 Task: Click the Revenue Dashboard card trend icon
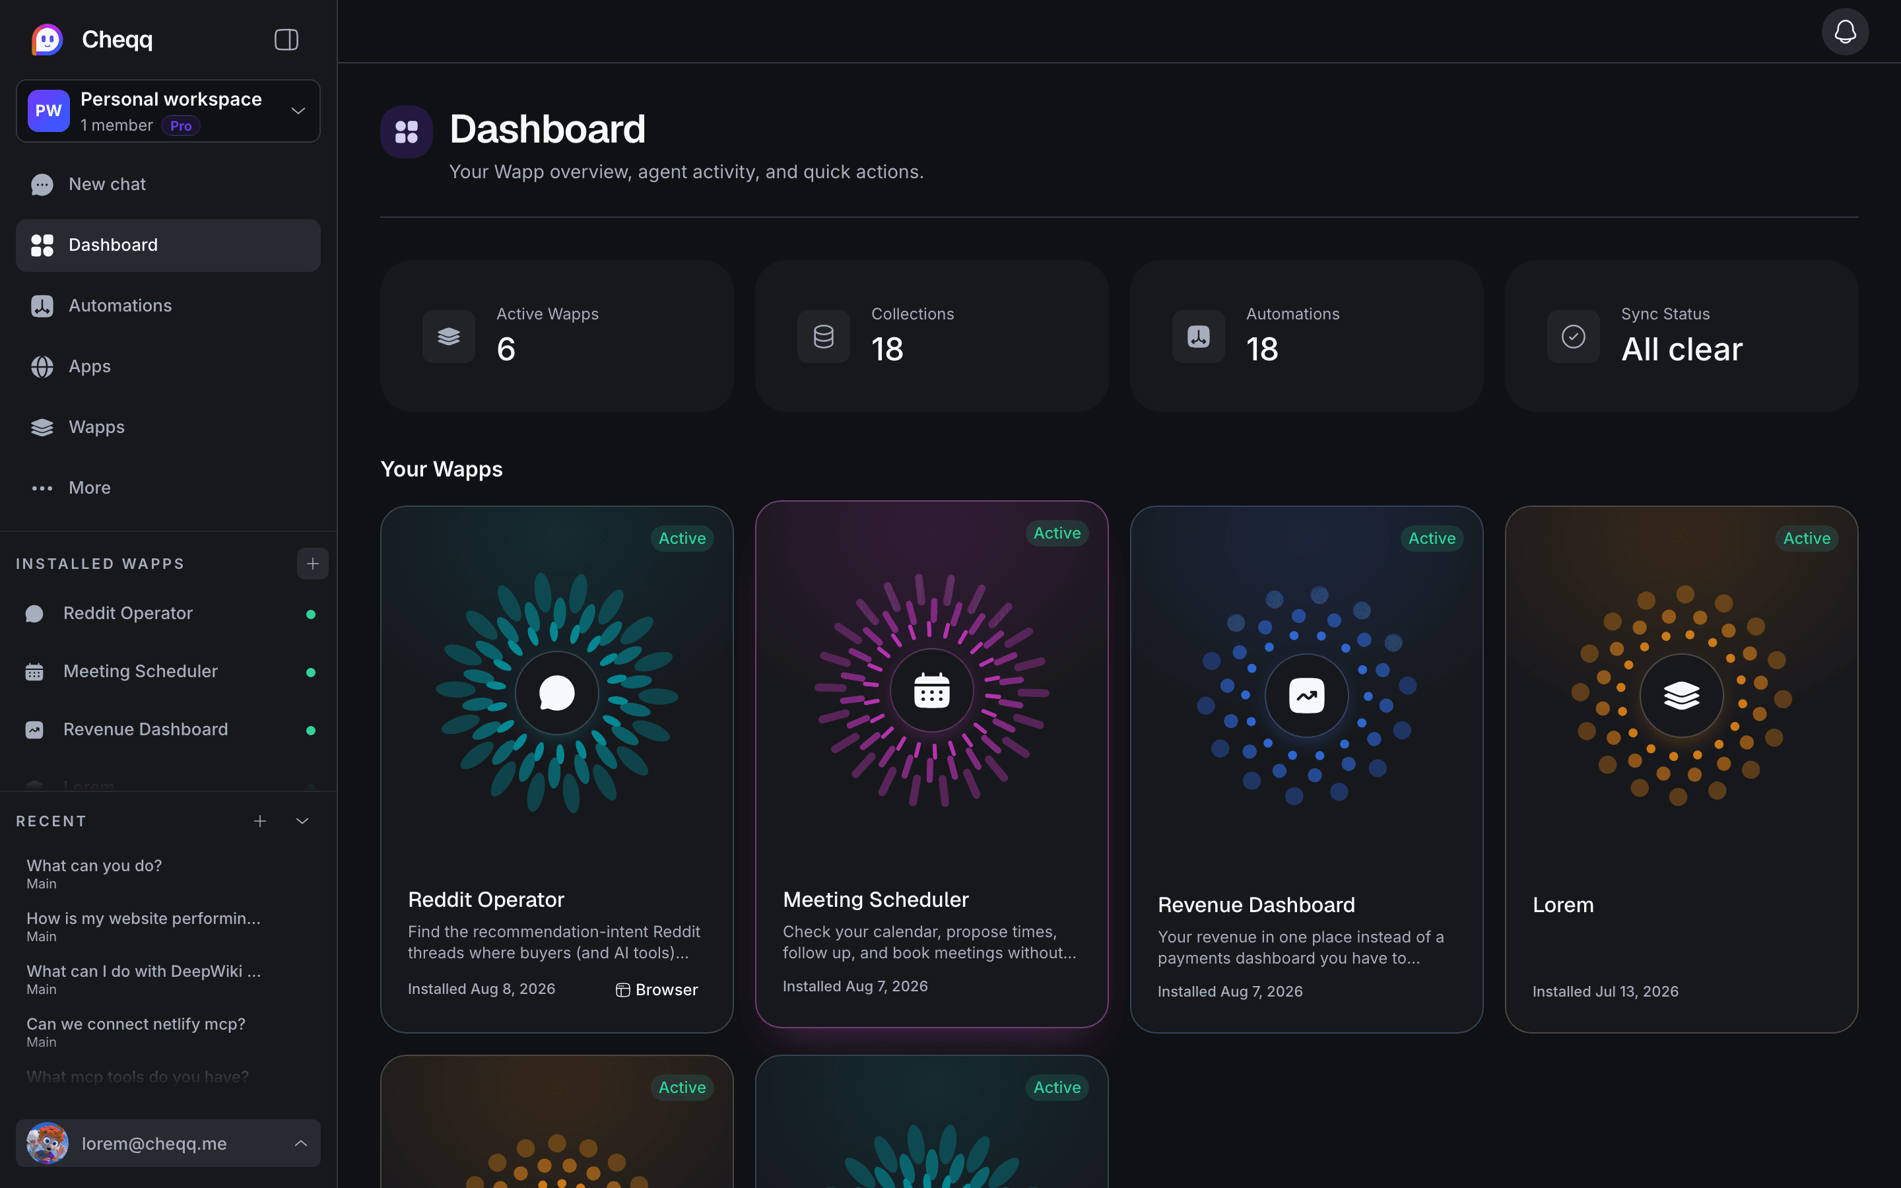pyautogui.click(x=1306, y=696)
